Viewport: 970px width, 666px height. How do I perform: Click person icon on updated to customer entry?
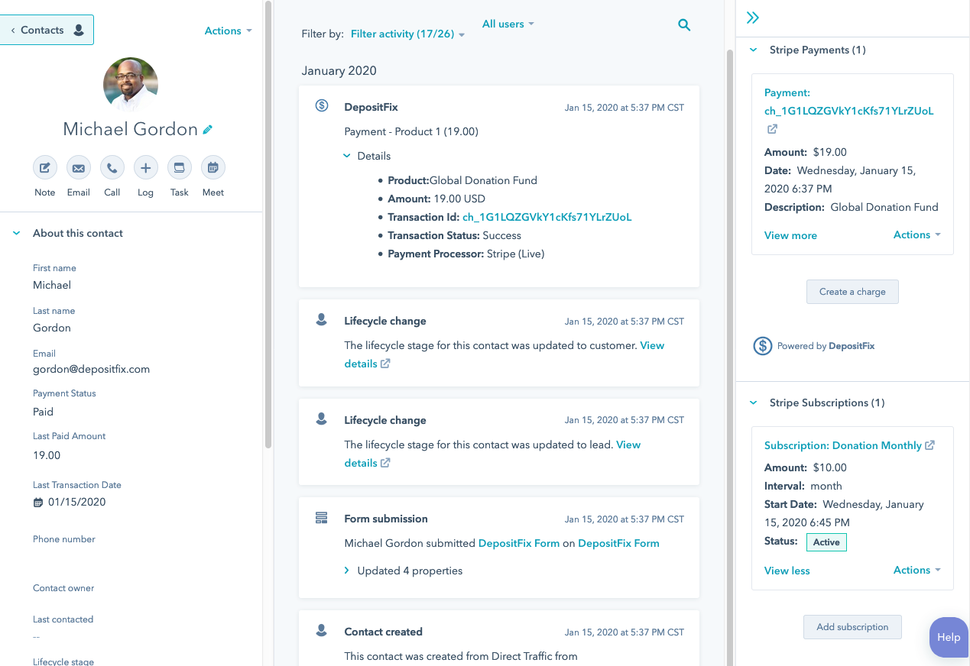322,320
